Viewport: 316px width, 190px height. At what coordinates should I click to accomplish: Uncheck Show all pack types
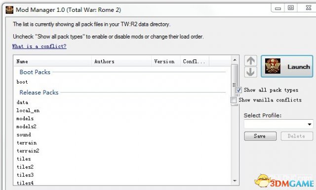[238, 90]
